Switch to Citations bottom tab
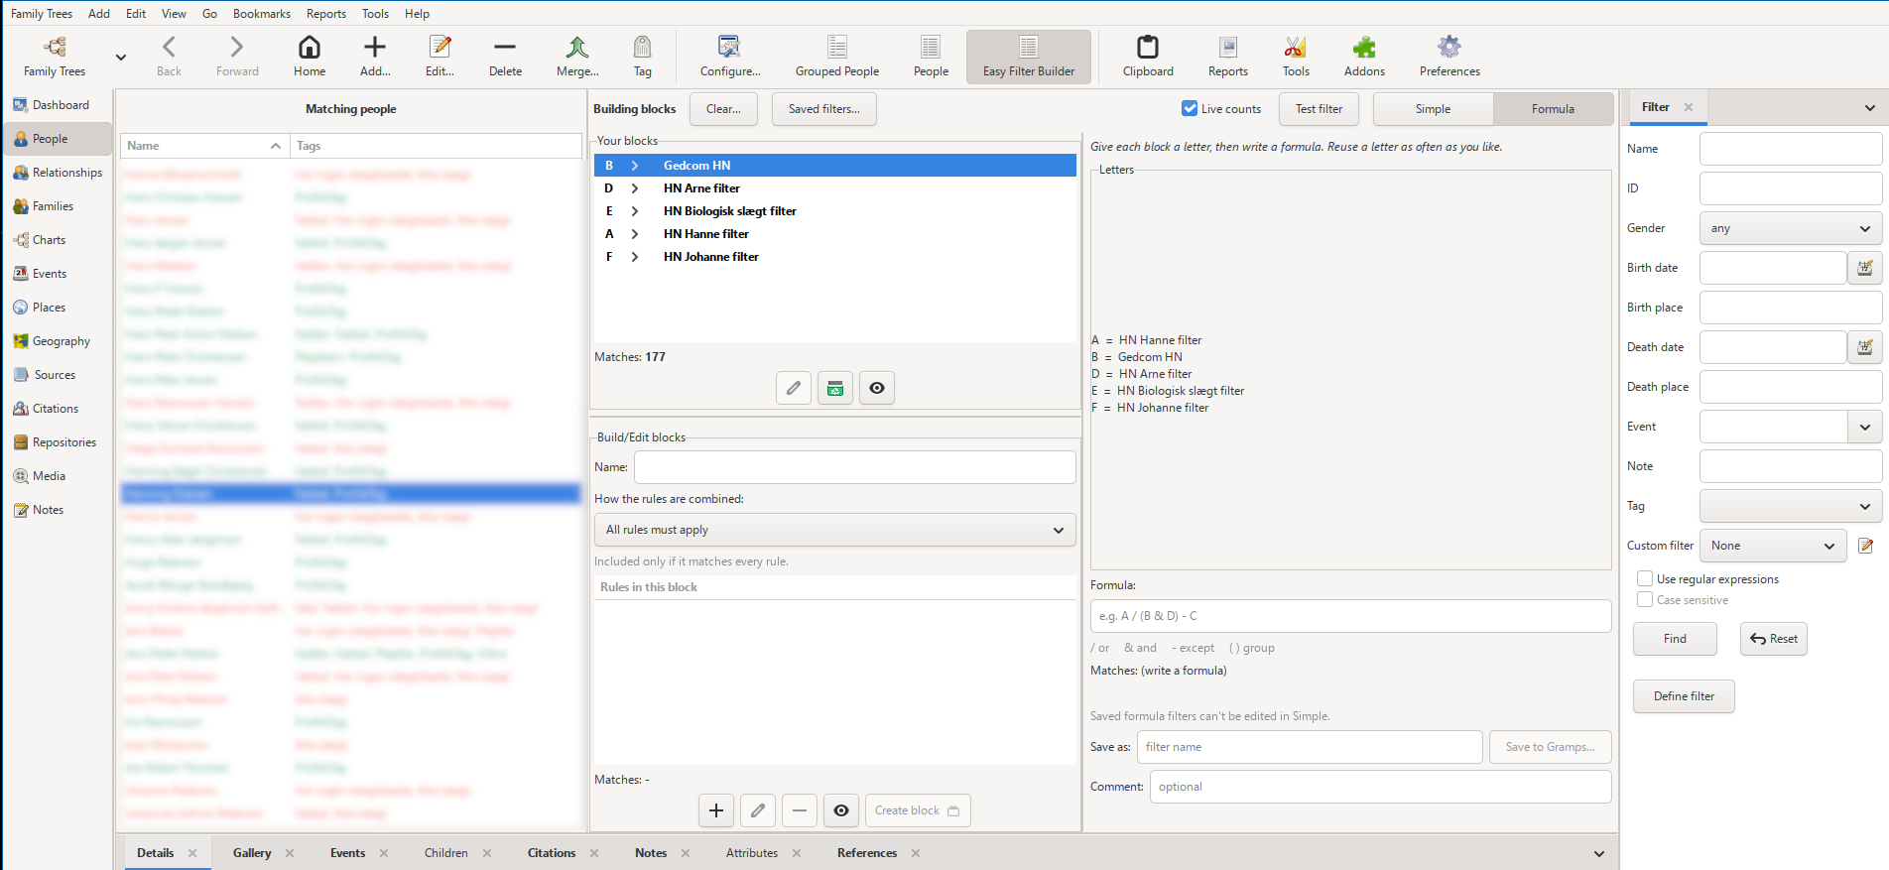 click(552, 853)
